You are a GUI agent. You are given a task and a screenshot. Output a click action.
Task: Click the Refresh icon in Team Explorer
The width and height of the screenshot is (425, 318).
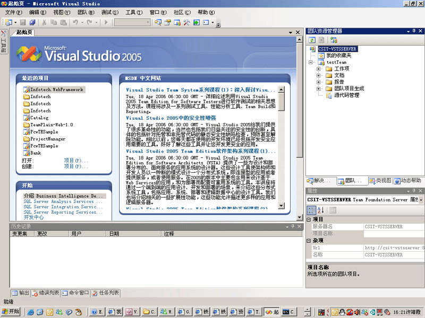click(312, 40)
